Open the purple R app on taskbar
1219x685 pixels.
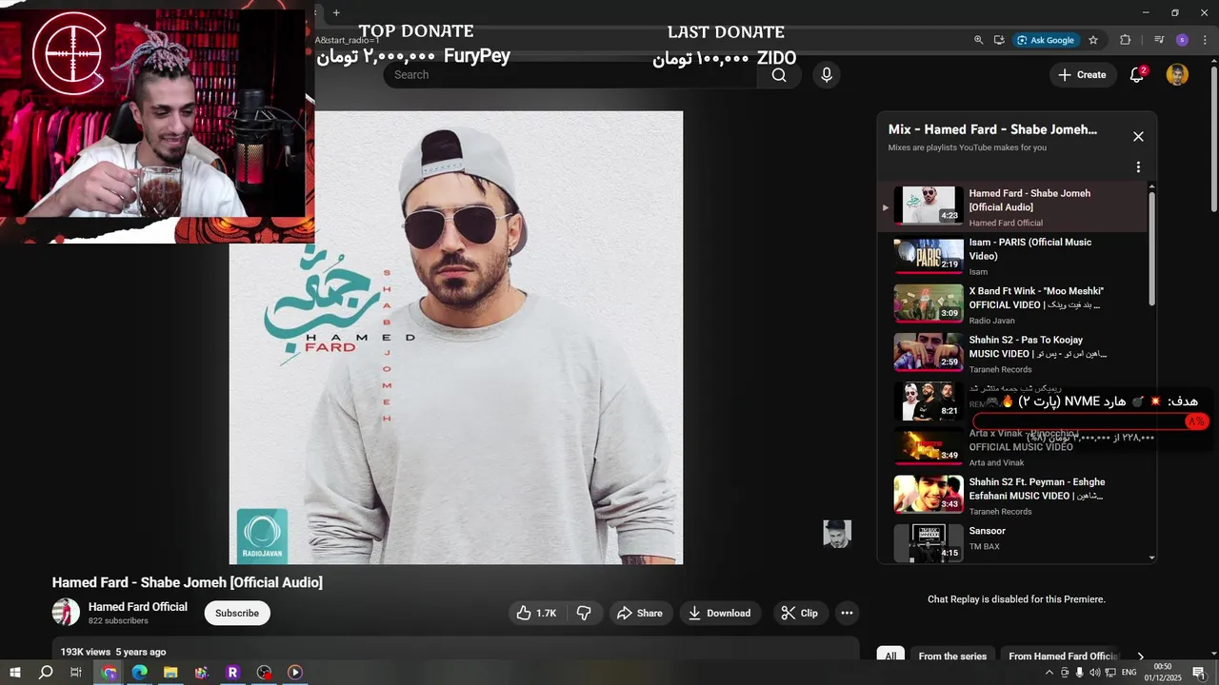coord(232,673)
